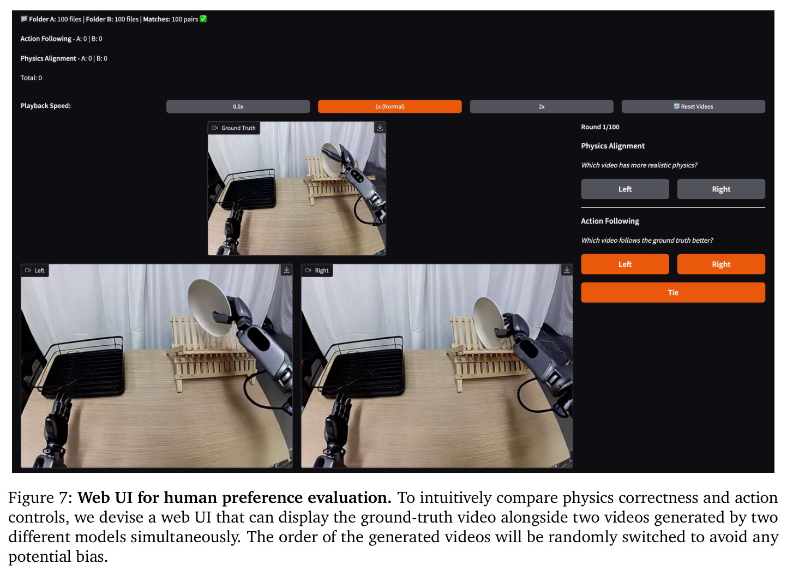Click the Physics Alignment section heading
Image resolution: width=787 pixels, height=570 pixels.
[x=612, y=146]
